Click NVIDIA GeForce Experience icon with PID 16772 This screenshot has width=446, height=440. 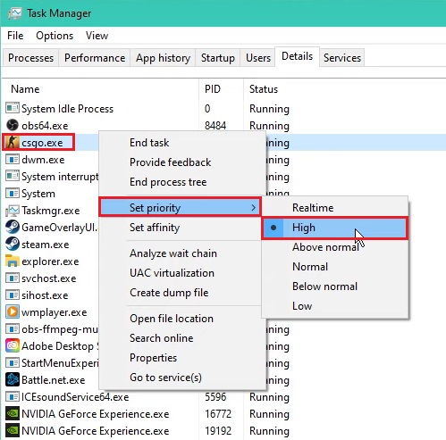13,413
